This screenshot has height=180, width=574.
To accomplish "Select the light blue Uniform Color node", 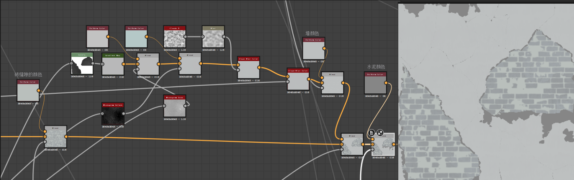I will pyautogui.click(x=136, y=36).
